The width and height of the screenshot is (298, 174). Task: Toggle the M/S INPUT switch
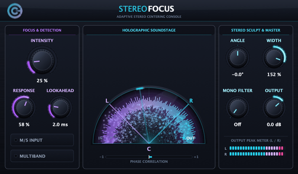point(42,140)
